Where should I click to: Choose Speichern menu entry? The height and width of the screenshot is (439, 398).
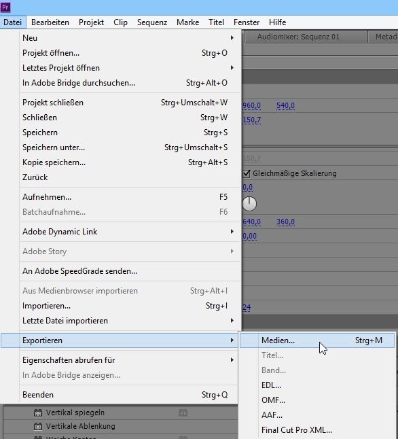128,133
